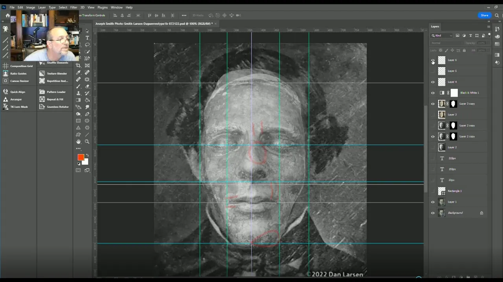Open the File menu
This screenshot has width=503, height=282.
pyautogui.click(x=12, y=7)
